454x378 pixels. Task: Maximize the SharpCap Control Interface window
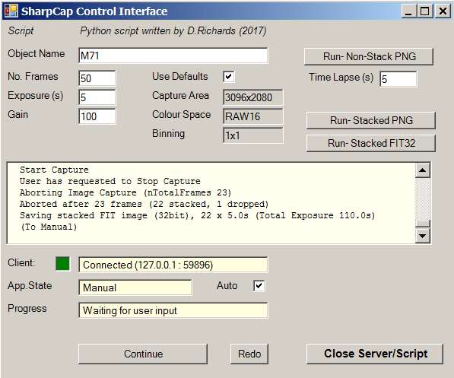[x=424, y=11]
